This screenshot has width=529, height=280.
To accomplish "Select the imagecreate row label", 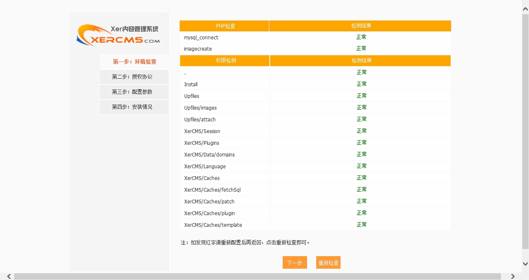I will [198, 49].
